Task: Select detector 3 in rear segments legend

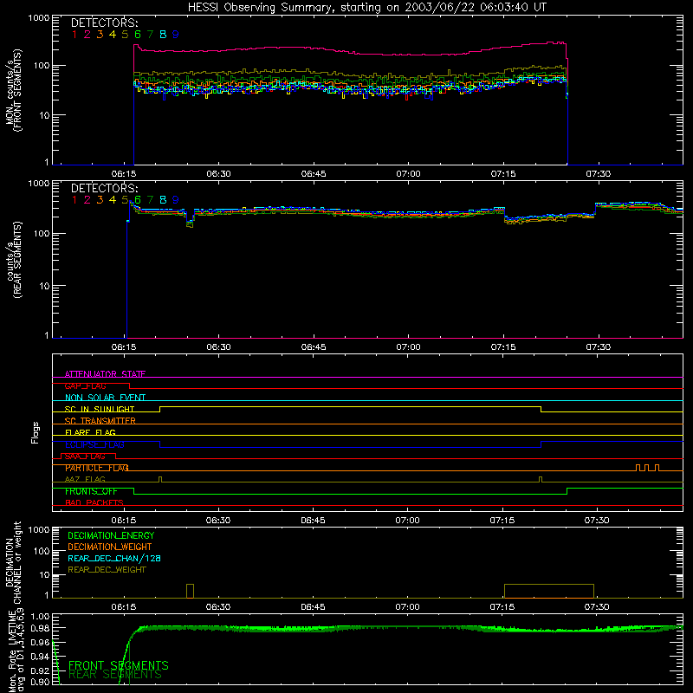Action: click(100, 200)
